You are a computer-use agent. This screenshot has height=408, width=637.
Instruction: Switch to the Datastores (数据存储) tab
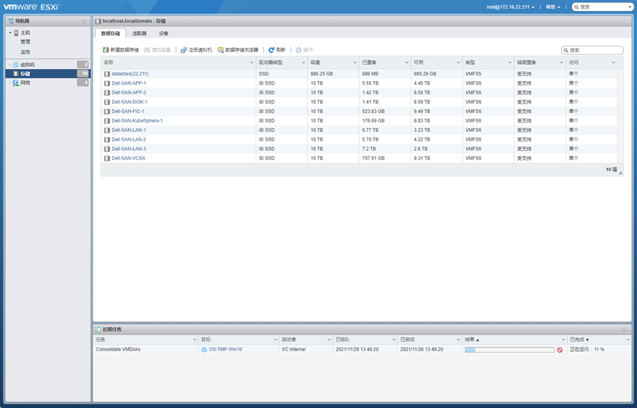click(110, 33)
